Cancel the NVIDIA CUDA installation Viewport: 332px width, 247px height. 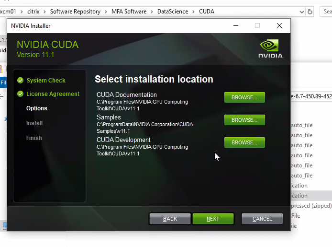coord(262,219)
